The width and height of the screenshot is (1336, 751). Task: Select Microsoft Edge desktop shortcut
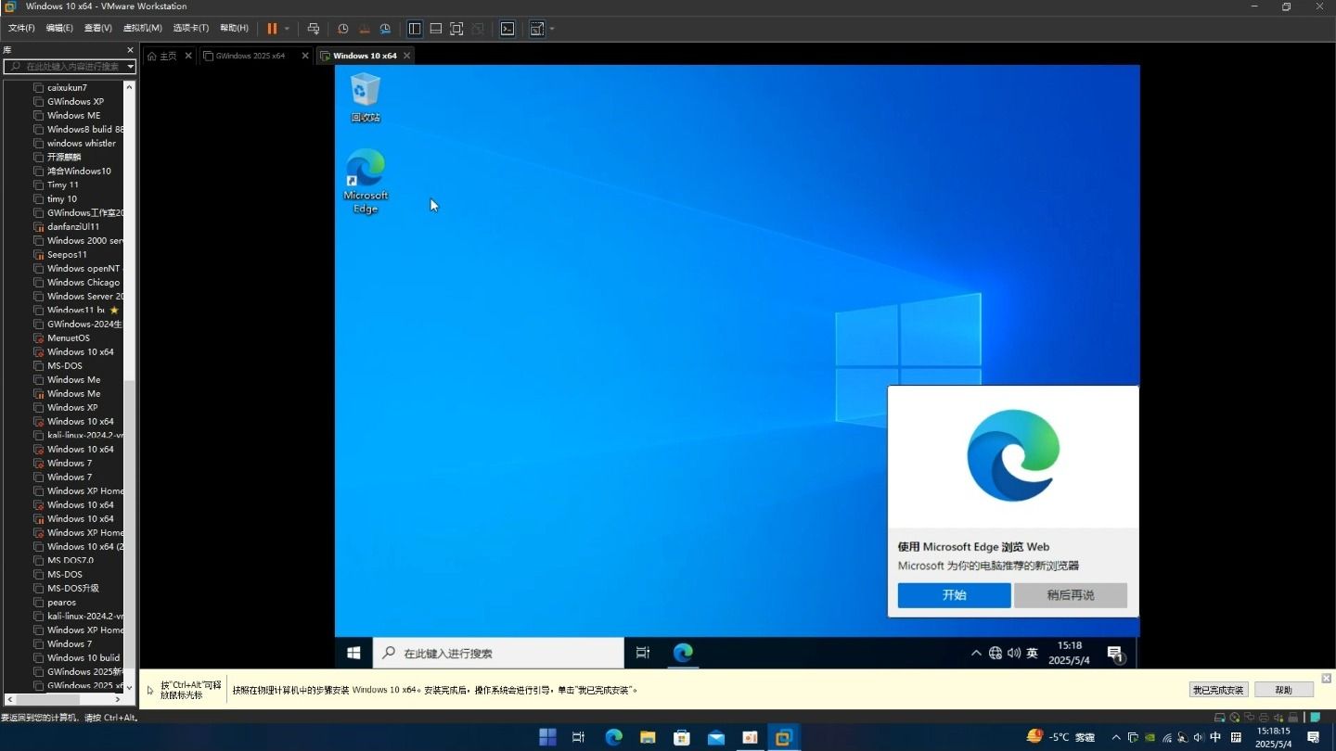click(x=366, y=181)
